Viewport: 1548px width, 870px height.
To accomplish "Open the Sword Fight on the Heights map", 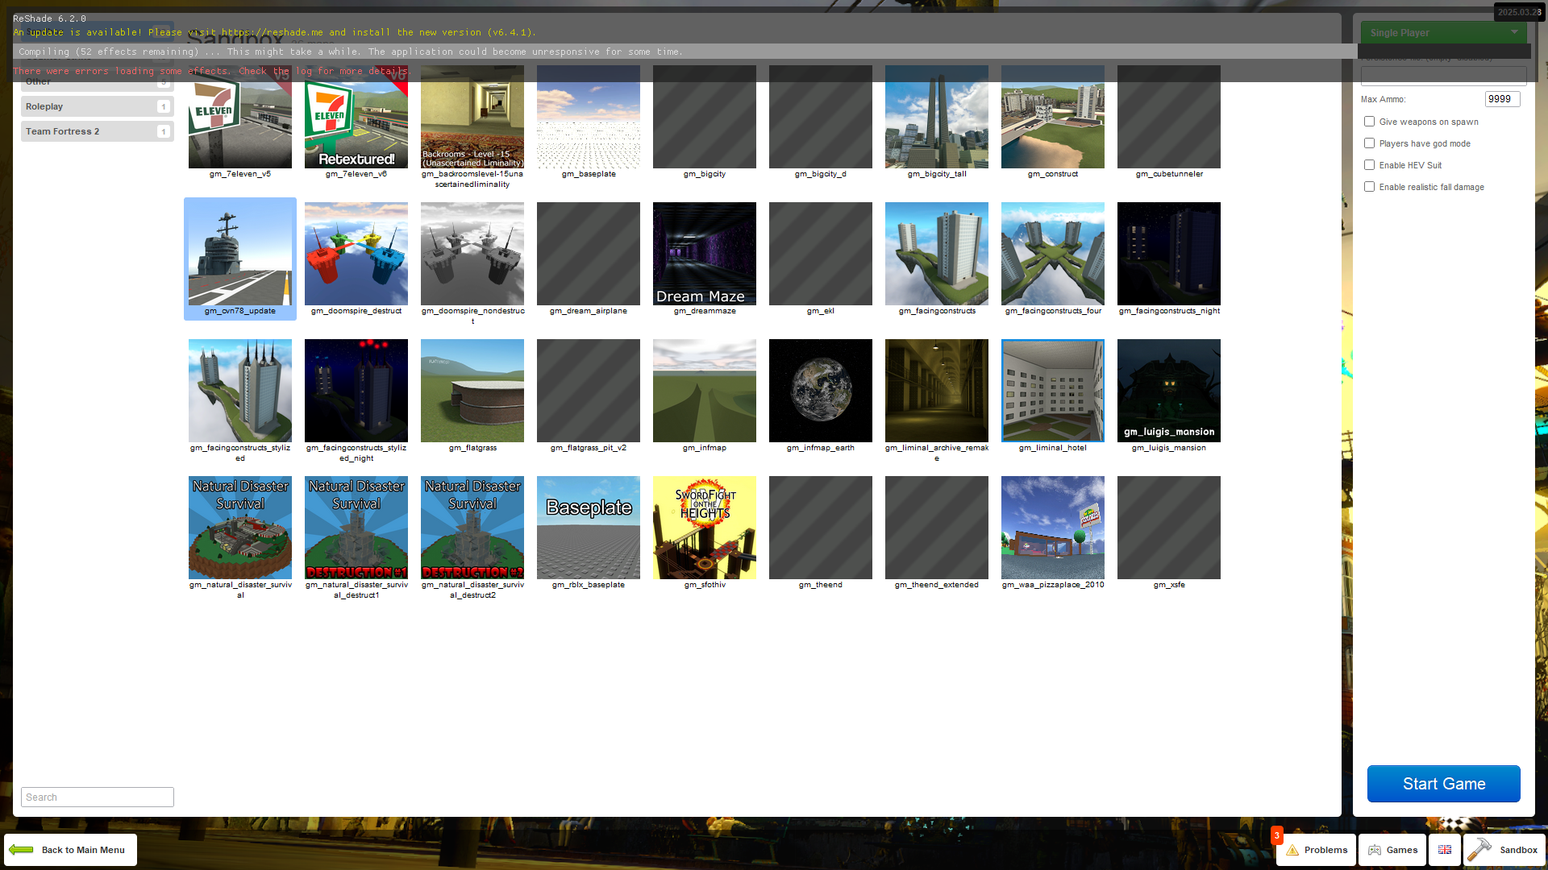I will [704, 528].
